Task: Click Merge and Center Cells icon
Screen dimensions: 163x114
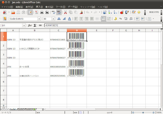Action: point(97,19)
